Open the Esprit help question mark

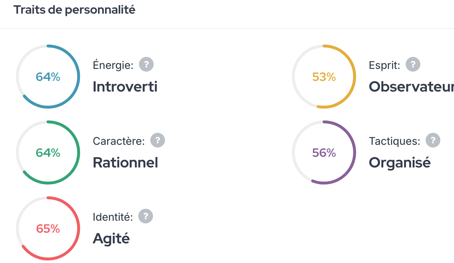[x=413, y=64]
